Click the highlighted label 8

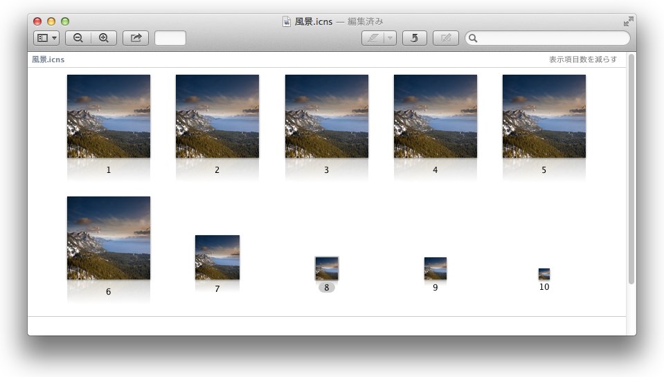327,288
